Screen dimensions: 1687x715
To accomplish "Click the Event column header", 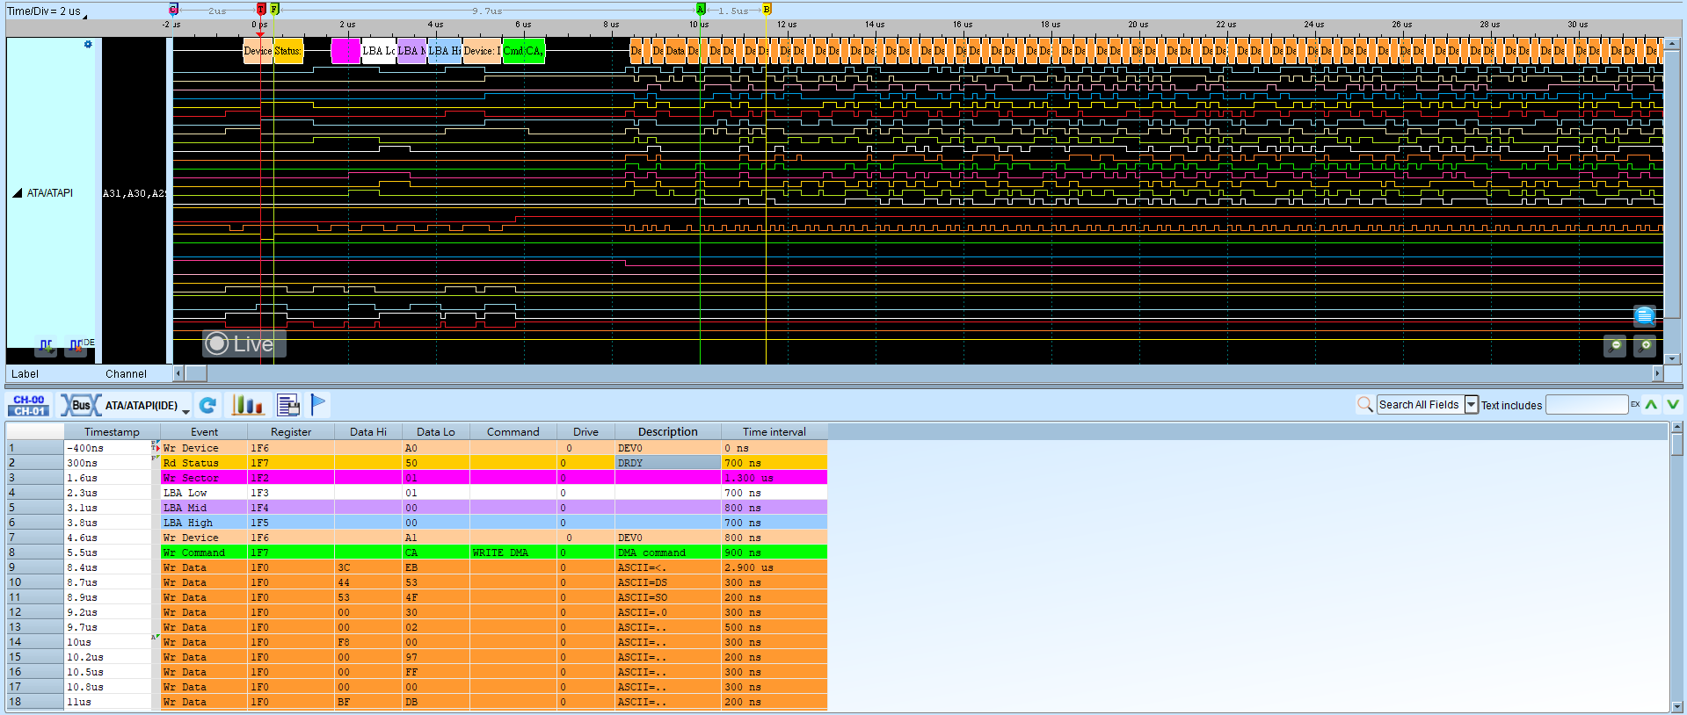I will point(204,431).
